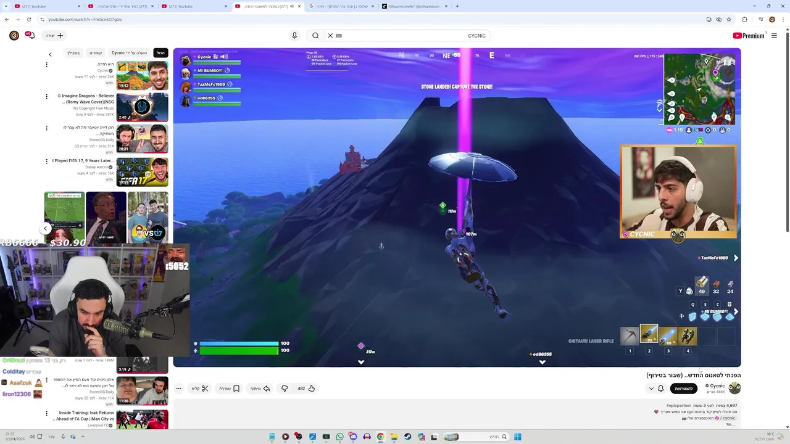790x444 pixels.
Task: Open the VS Shorts thumbnail
Action: (x=148, y=218)
